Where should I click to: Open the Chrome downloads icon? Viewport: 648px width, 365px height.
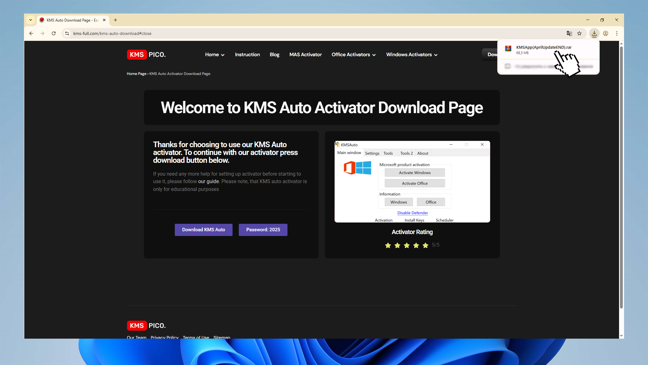594,33
